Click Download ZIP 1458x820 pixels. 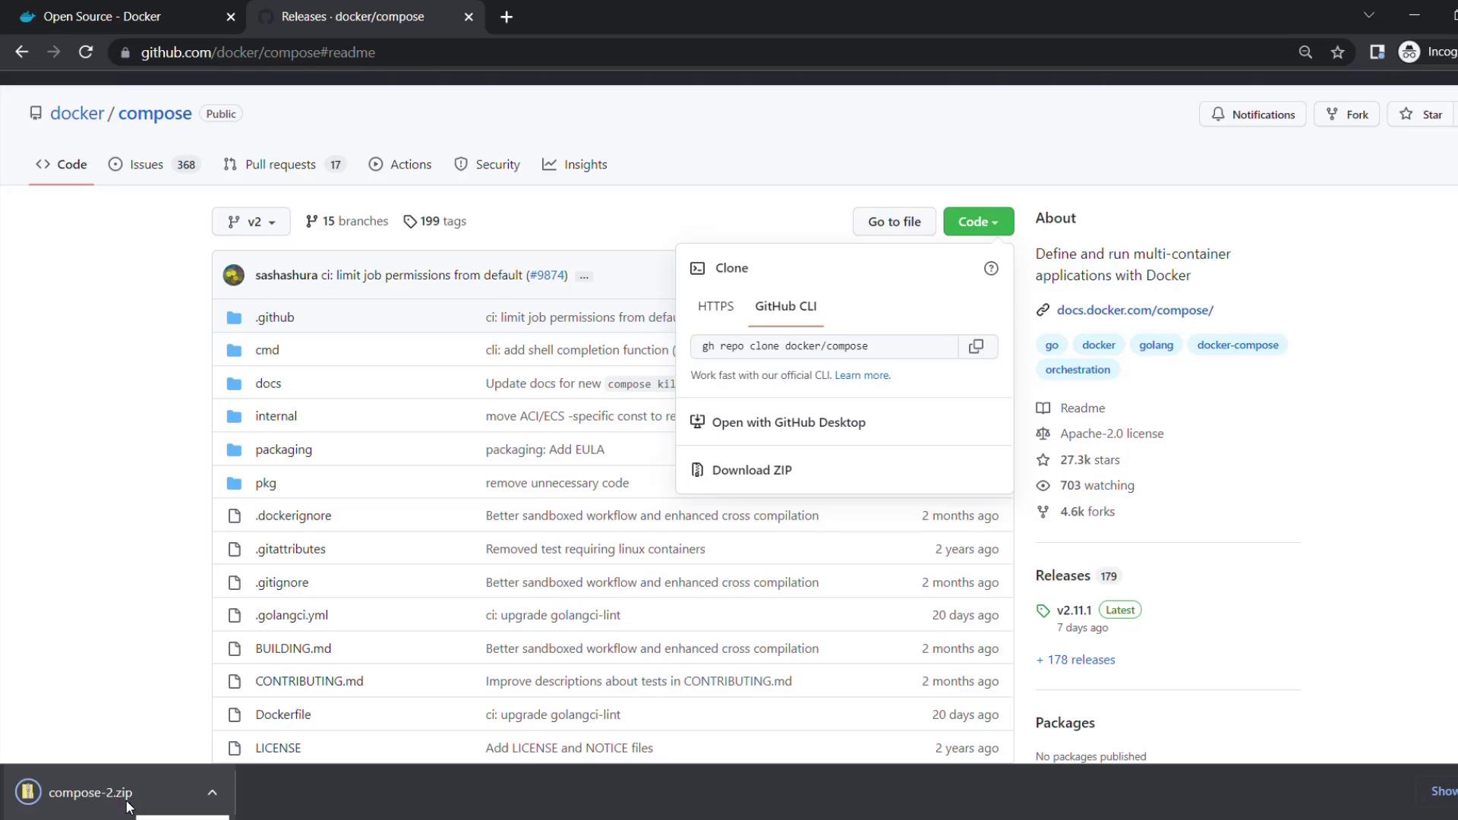[x=752, y=470]
